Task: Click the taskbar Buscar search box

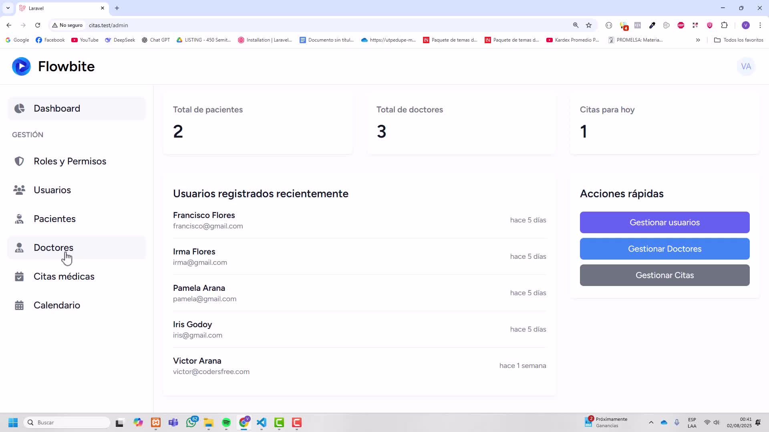Action: coord(67,422)
